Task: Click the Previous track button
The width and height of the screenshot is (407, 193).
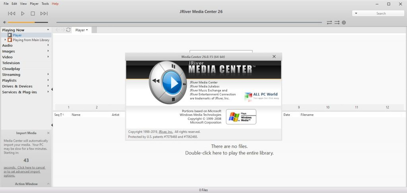Action: coord(11,13)
